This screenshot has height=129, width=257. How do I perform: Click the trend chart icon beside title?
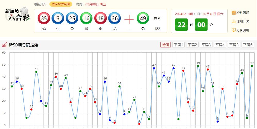[5, 45]
